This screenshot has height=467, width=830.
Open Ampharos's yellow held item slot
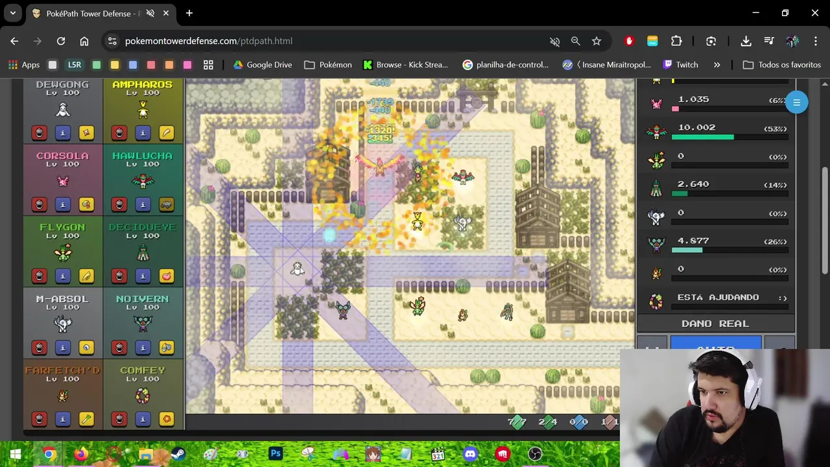166,133
